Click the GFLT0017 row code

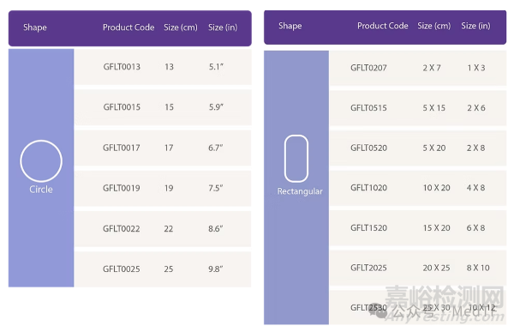[x=122, y=148]
